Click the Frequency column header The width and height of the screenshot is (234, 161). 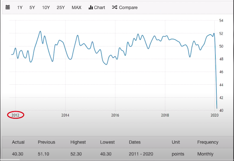[208, 142]
